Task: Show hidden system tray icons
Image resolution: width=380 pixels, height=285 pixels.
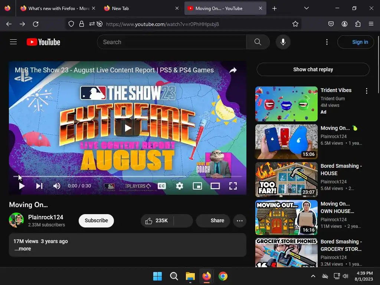Action: click(313, 276)
